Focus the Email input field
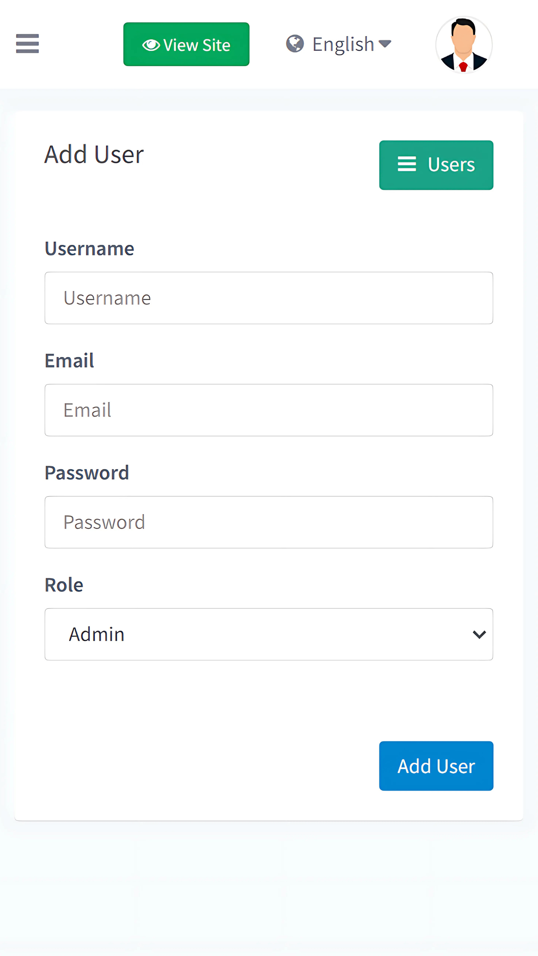Screen dimensions: 538x956 (269, 410)
